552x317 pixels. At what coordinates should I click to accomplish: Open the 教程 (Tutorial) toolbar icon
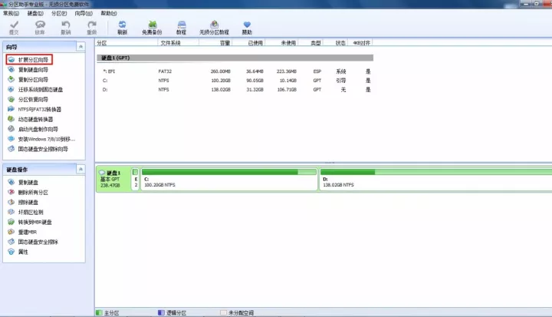pyautogui.click(x=181, y=28)
